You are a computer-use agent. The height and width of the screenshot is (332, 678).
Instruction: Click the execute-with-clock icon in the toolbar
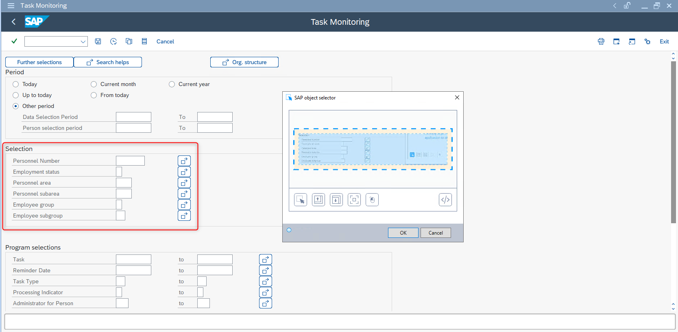coord(113,41)
